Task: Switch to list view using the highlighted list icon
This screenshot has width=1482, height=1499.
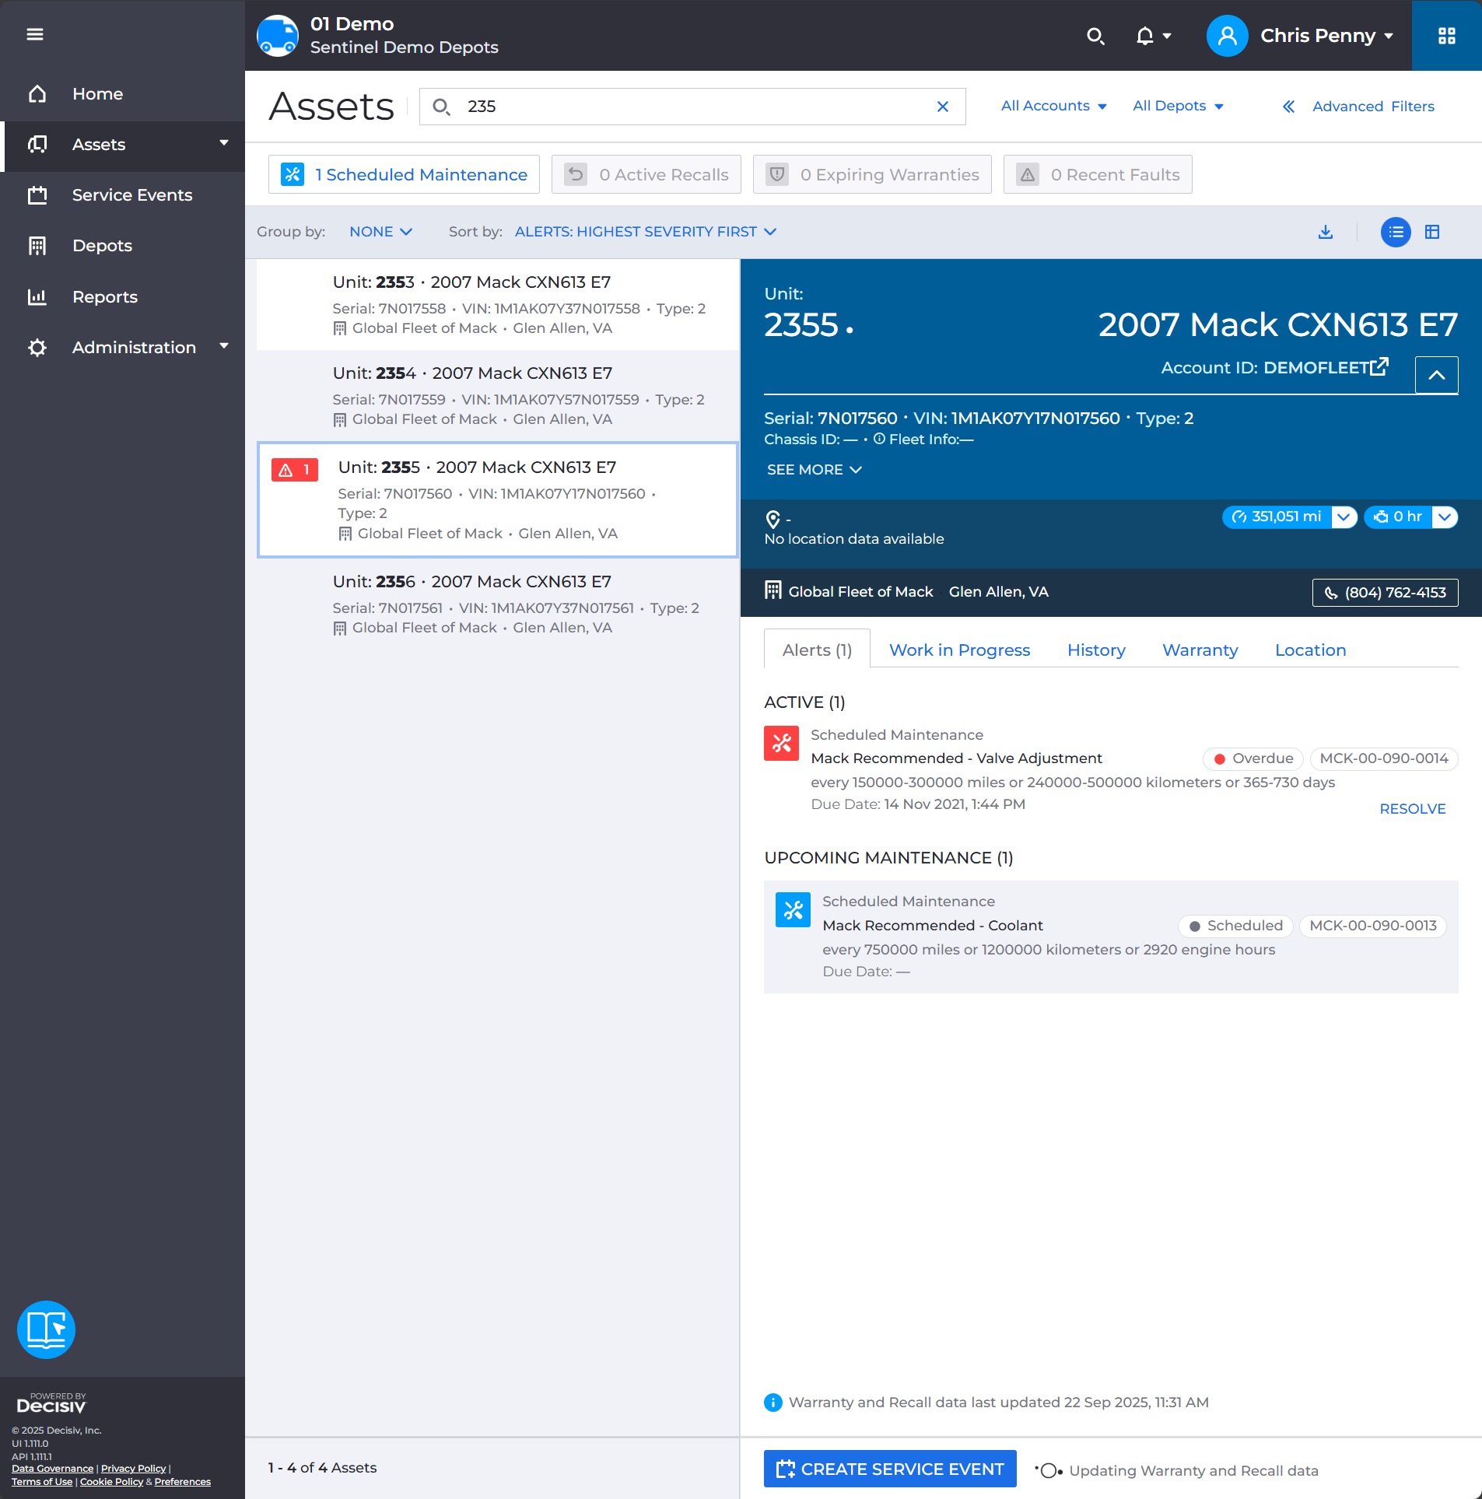Action: (1395, 232)
